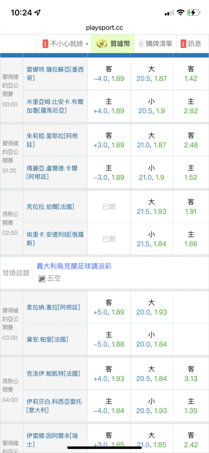209x453 pixels.
Task: Open player 朱莉婭.里耶拉[阿根廷] link
Action: 52,140
